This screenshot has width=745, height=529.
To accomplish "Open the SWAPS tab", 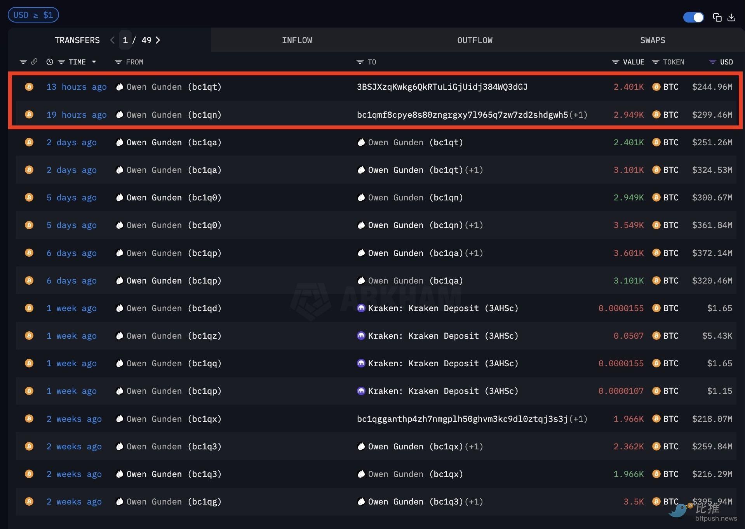I will coord(652,40).
